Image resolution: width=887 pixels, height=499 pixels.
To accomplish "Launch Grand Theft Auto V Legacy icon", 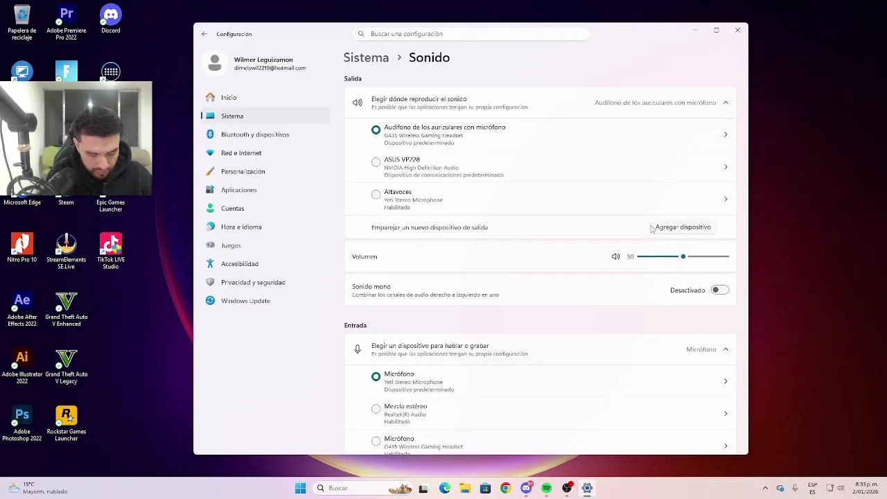I will pyautogui.click(x=67, y=367).
